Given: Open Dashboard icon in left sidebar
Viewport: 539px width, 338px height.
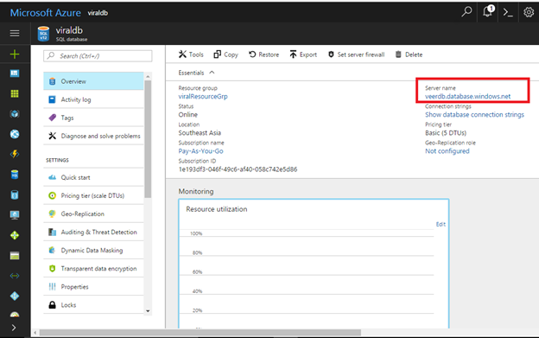Looking at the screenshot, I should tap(15, 73).
